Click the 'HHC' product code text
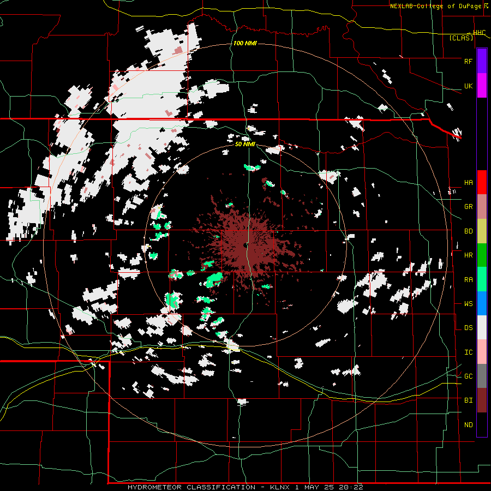Viewport: 491px width, 491px height. tap(479, 32)
